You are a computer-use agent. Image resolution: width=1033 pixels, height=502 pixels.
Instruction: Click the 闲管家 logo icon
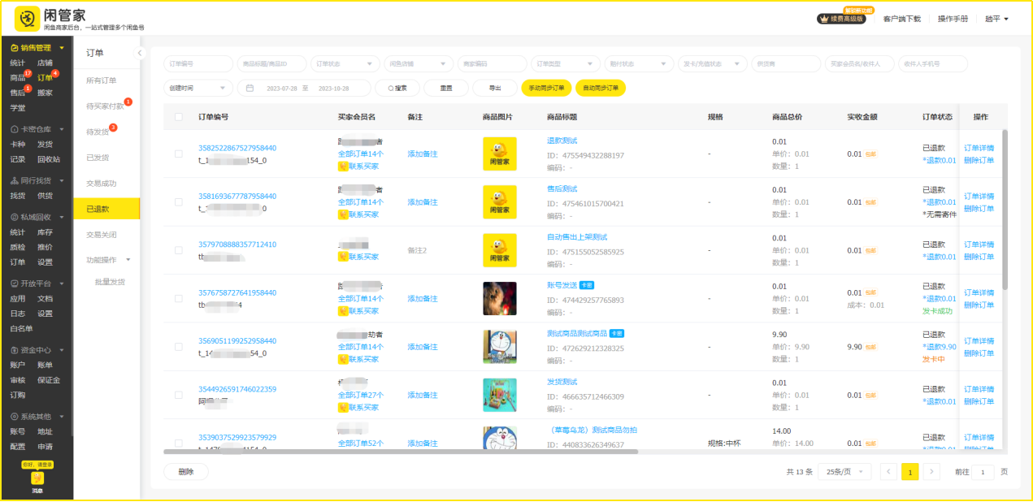[27, 18]
